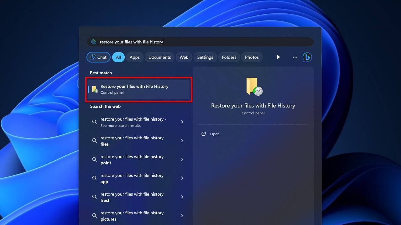Select web suggestion 'restore your files with file history -'

pos(139,122)
